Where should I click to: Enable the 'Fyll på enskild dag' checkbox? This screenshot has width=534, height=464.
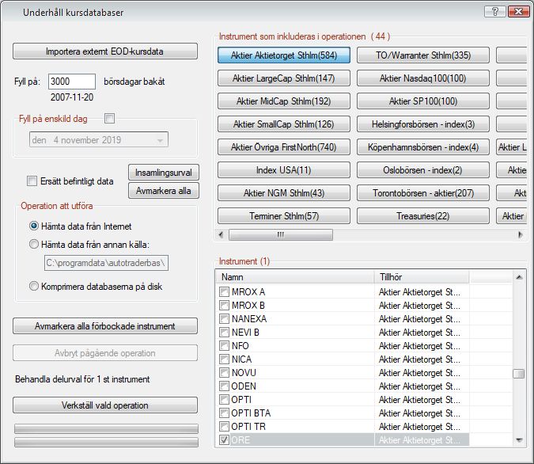tap(109, 118)
